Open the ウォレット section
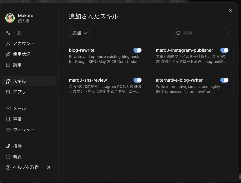241x183 pixels. (x=28, y=130)
